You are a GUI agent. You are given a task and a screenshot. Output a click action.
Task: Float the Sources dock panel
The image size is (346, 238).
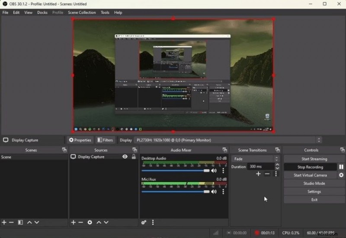coord(135,150)
